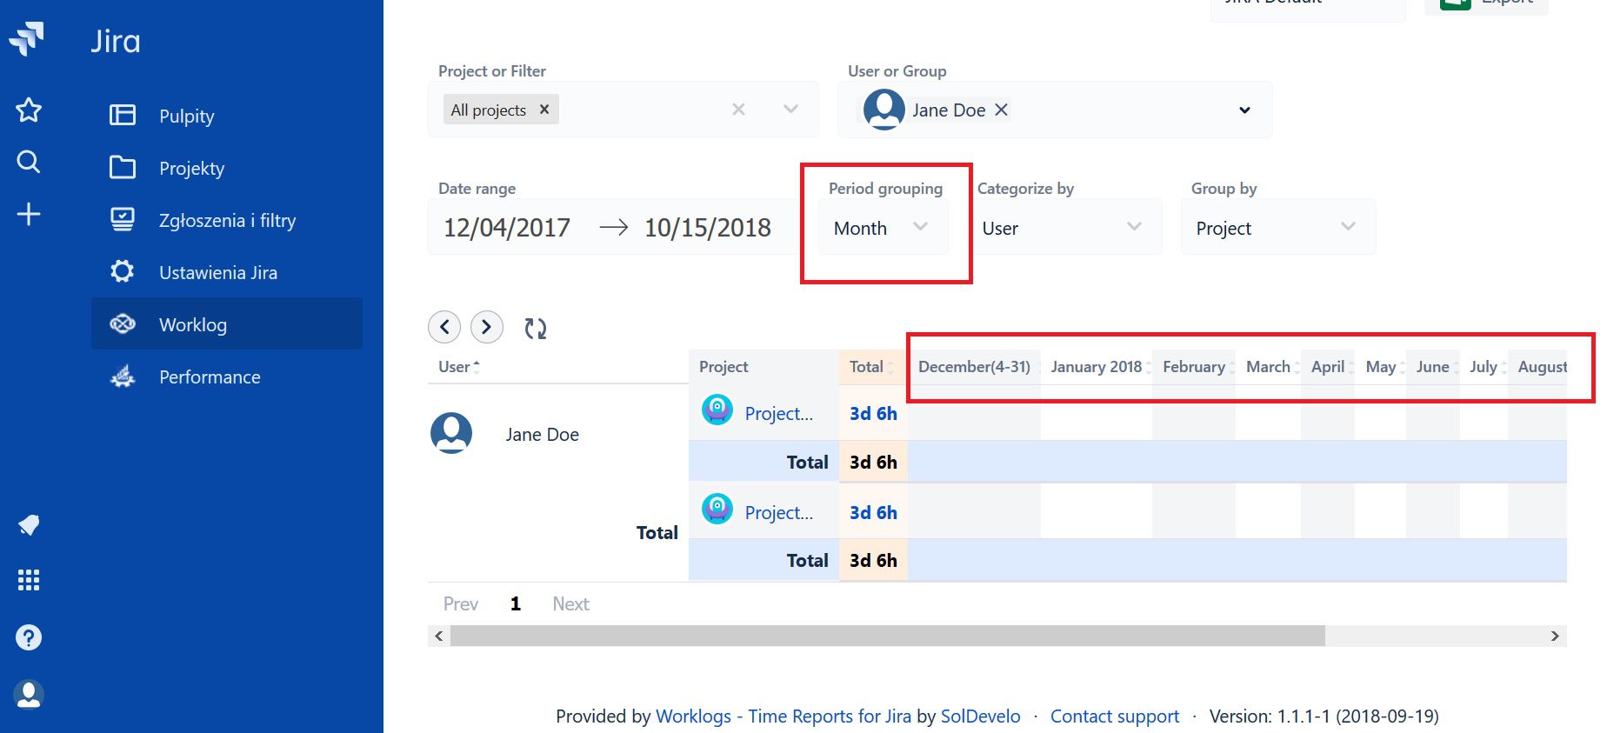
Task: Open the app switcher grid icon
Action: (x=29, y=580)
